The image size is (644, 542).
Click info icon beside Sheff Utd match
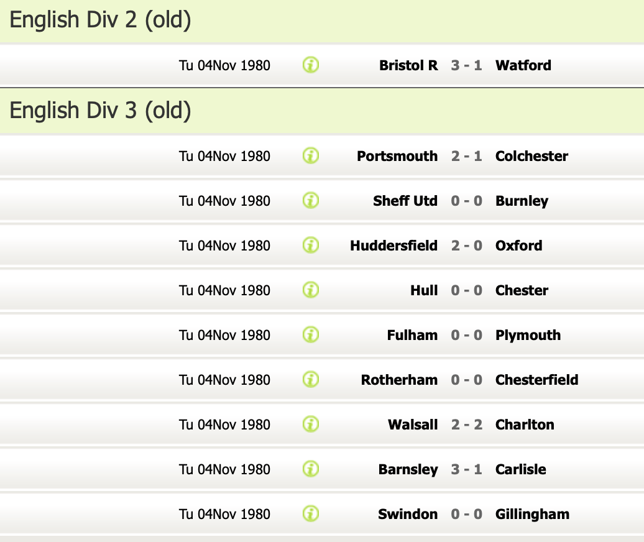pos(311,200)
